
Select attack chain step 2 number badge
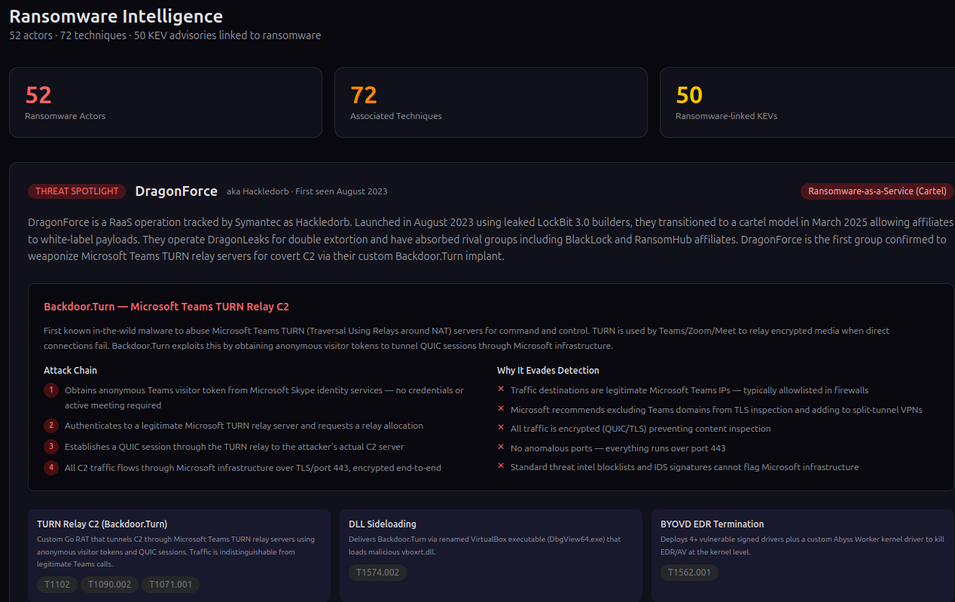click(x=51, y=426)
